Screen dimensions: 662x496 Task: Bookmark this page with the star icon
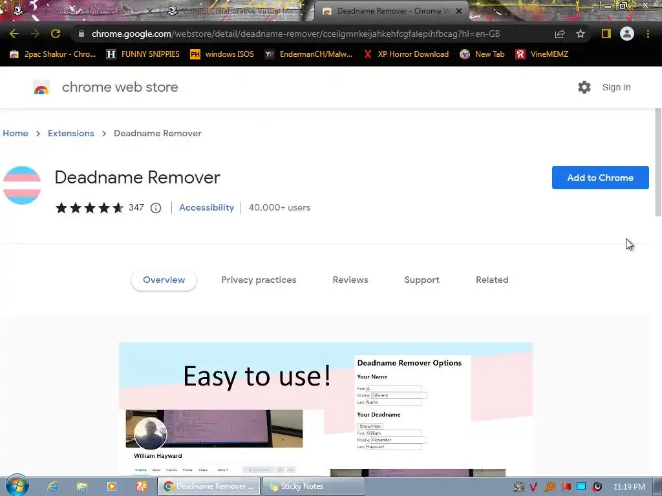(581, 34)
